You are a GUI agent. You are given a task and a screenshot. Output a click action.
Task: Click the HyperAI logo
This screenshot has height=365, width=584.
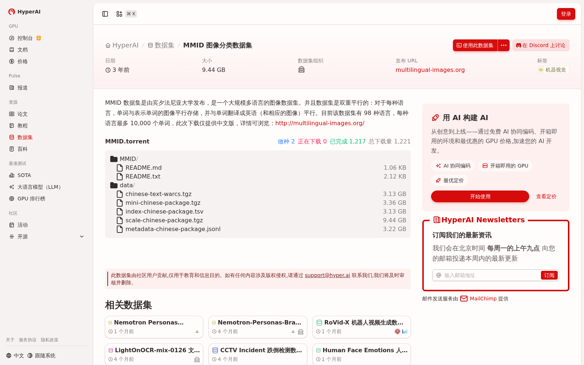12,12
